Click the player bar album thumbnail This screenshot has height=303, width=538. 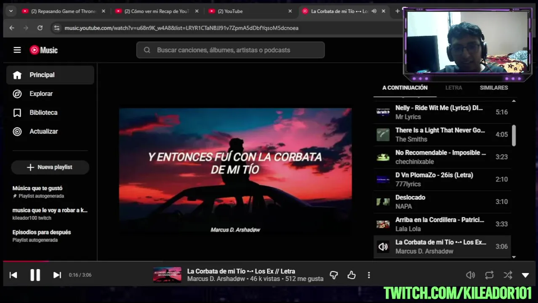pyautogui.click(x=167, y=275)
